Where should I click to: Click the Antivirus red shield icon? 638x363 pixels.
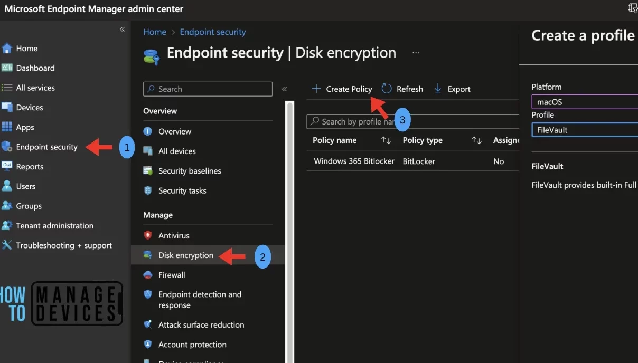coord(148,235)
